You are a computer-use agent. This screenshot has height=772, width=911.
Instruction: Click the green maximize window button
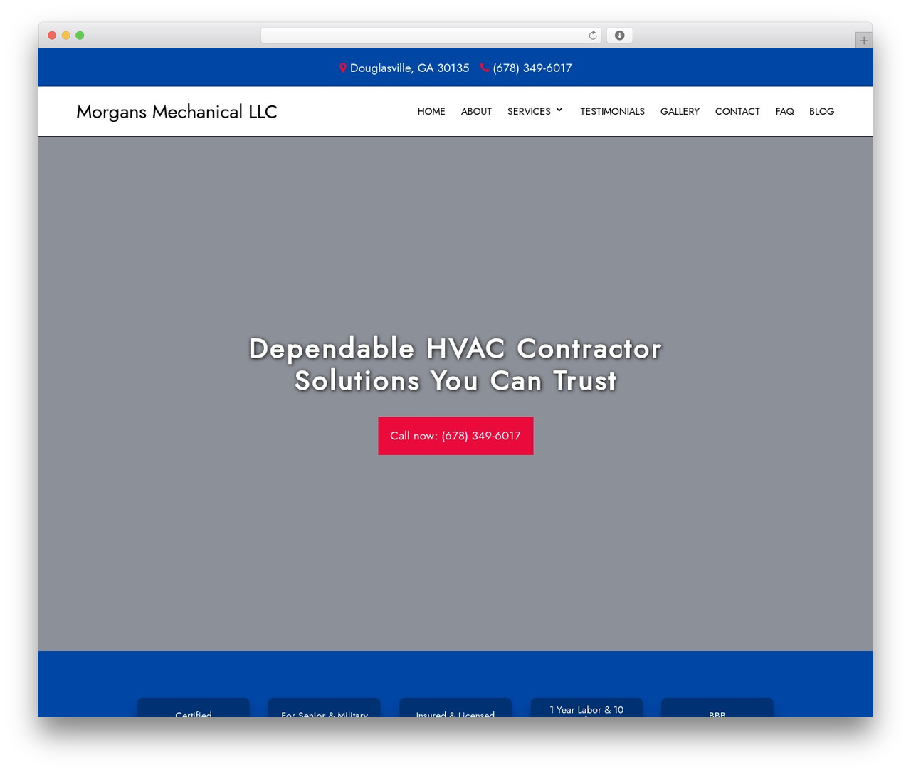[x=80, y=36]
